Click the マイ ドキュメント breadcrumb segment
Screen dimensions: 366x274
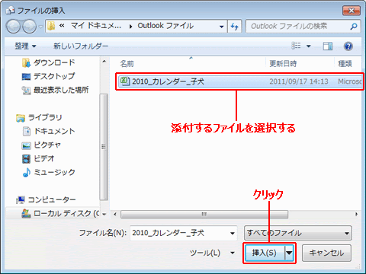click(96, 26)
